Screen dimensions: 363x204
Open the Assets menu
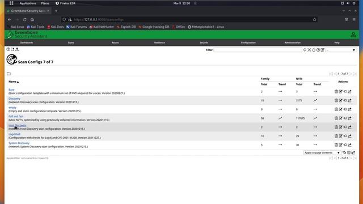pyautogui.click(x=115, y=42)
